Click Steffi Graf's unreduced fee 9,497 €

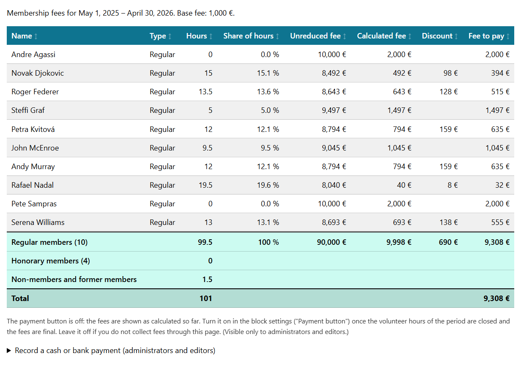click(x=334, y=110)
